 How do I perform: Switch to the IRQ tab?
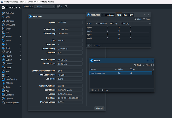(x=125, y=15)
